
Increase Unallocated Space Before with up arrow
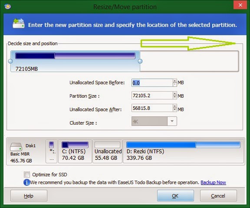pyautogui.click(x=175, y=81)
